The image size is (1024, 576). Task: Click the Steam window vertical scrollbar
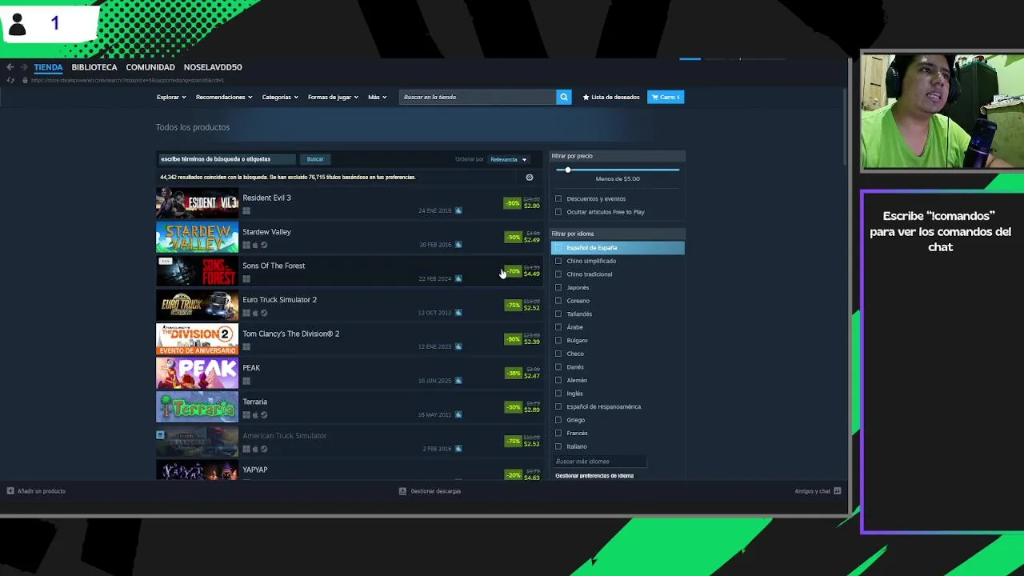click(846, 128)
